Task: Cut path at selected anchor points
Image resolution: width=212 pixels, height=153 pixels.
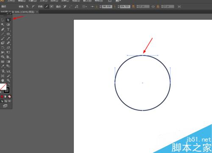Action: 76,6
